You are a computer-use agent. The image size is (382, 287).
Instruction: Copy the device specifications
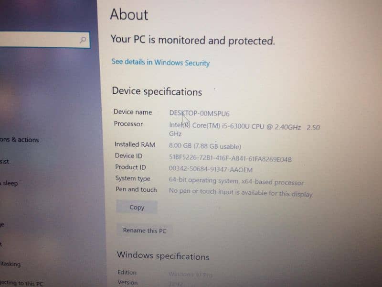(x=137, y=207)
